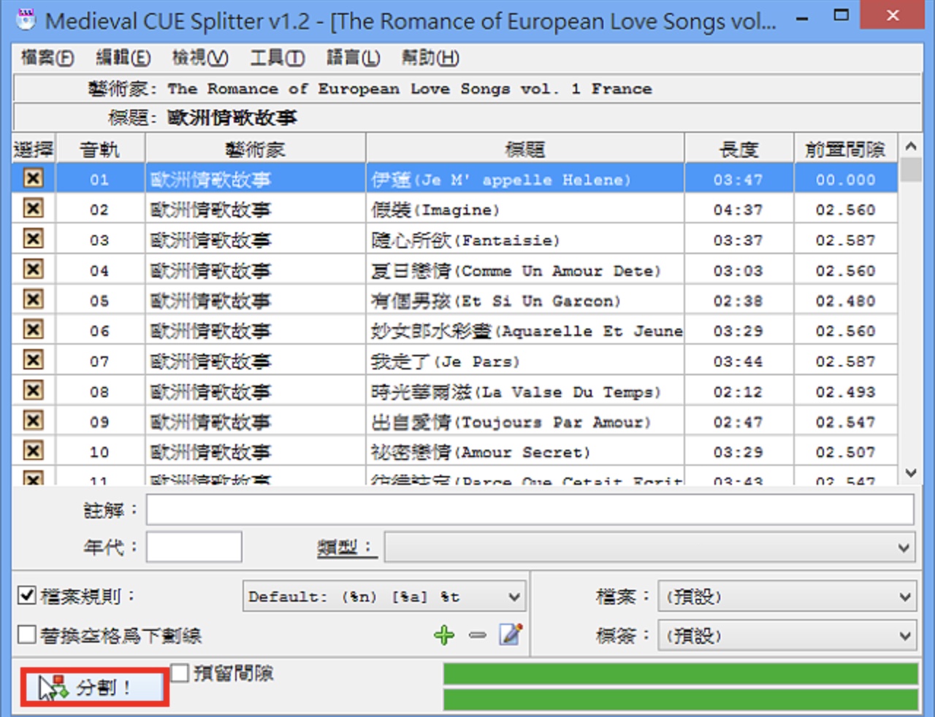Click the lower green progress bar
The image size is (935, 717).
681,699
